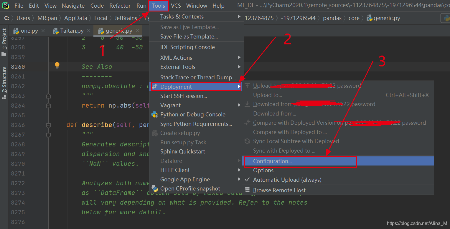
Task: Expand the Deployment submenu
Action: pyautogui.click(x=196, y=87)
